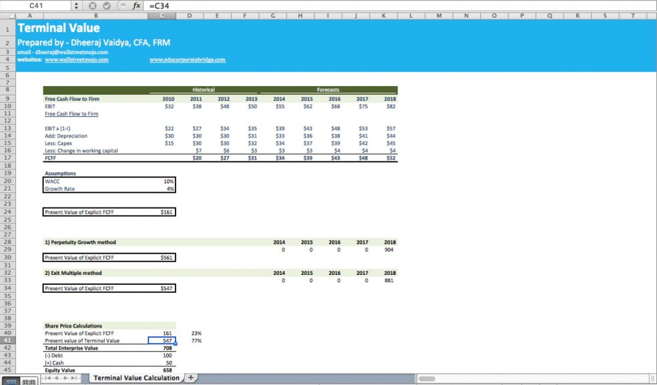Open the Name Box stepper arrows next to C41
Viewport: 657px width, 385px height.
click(x=77, y=7)
